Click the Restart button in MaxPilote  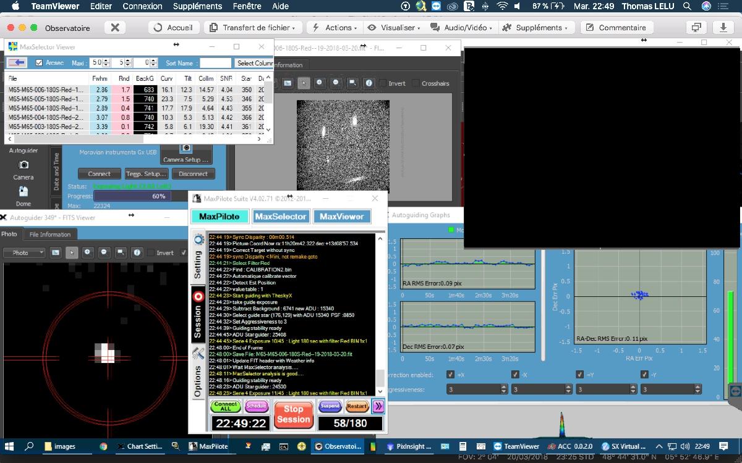357,406
